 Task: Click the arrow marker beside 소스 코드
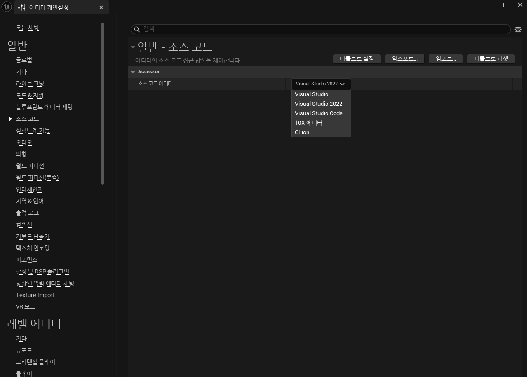pyautogui.click(x=10, y=119)
